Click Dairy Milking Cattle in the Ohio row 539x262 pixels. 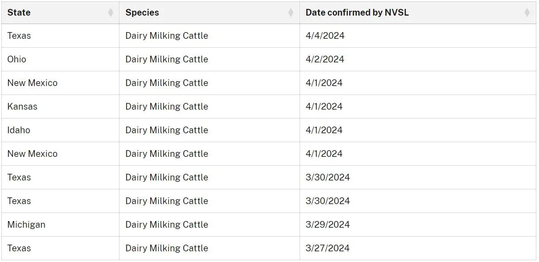[167, 59]
